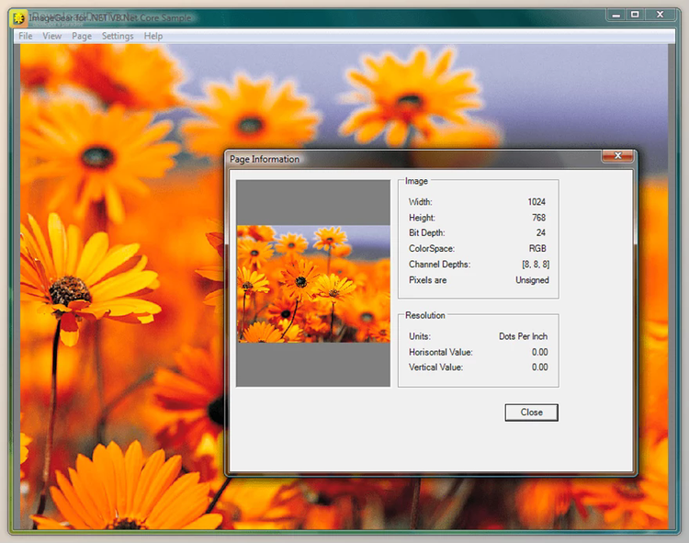Screen dimensions: 689x543
Task: Open the Help menu
Action: click(153, 36)
